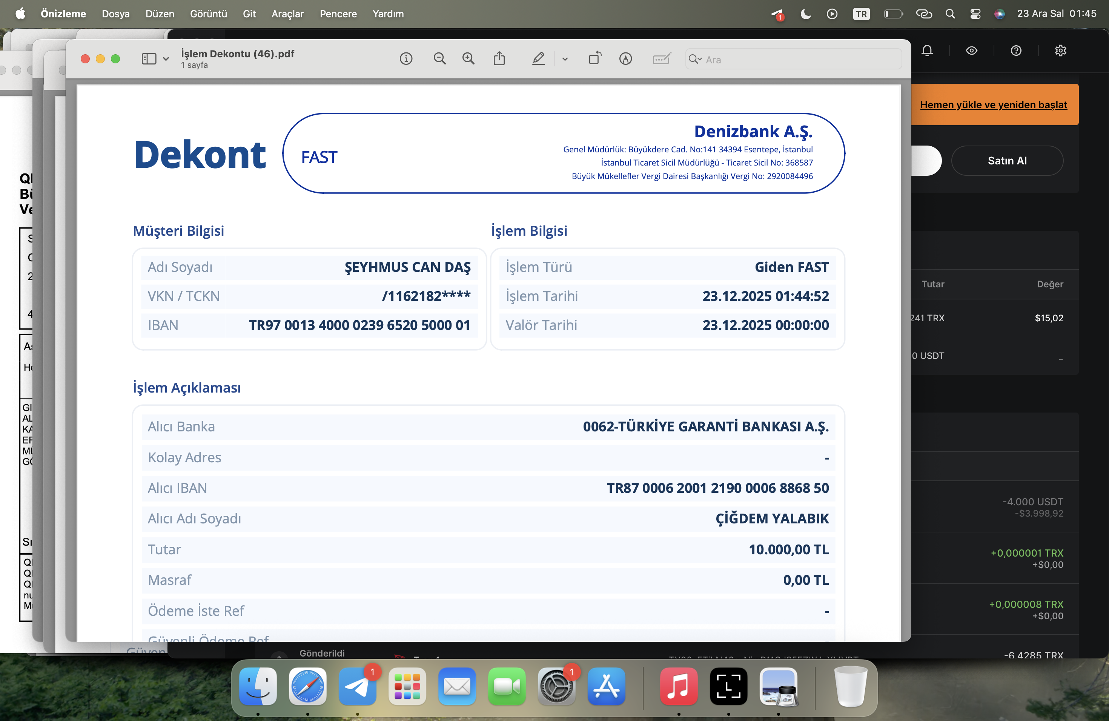Toggle Focus mode moon icon
Screen dimensions: 1109x721
(805, 14)
